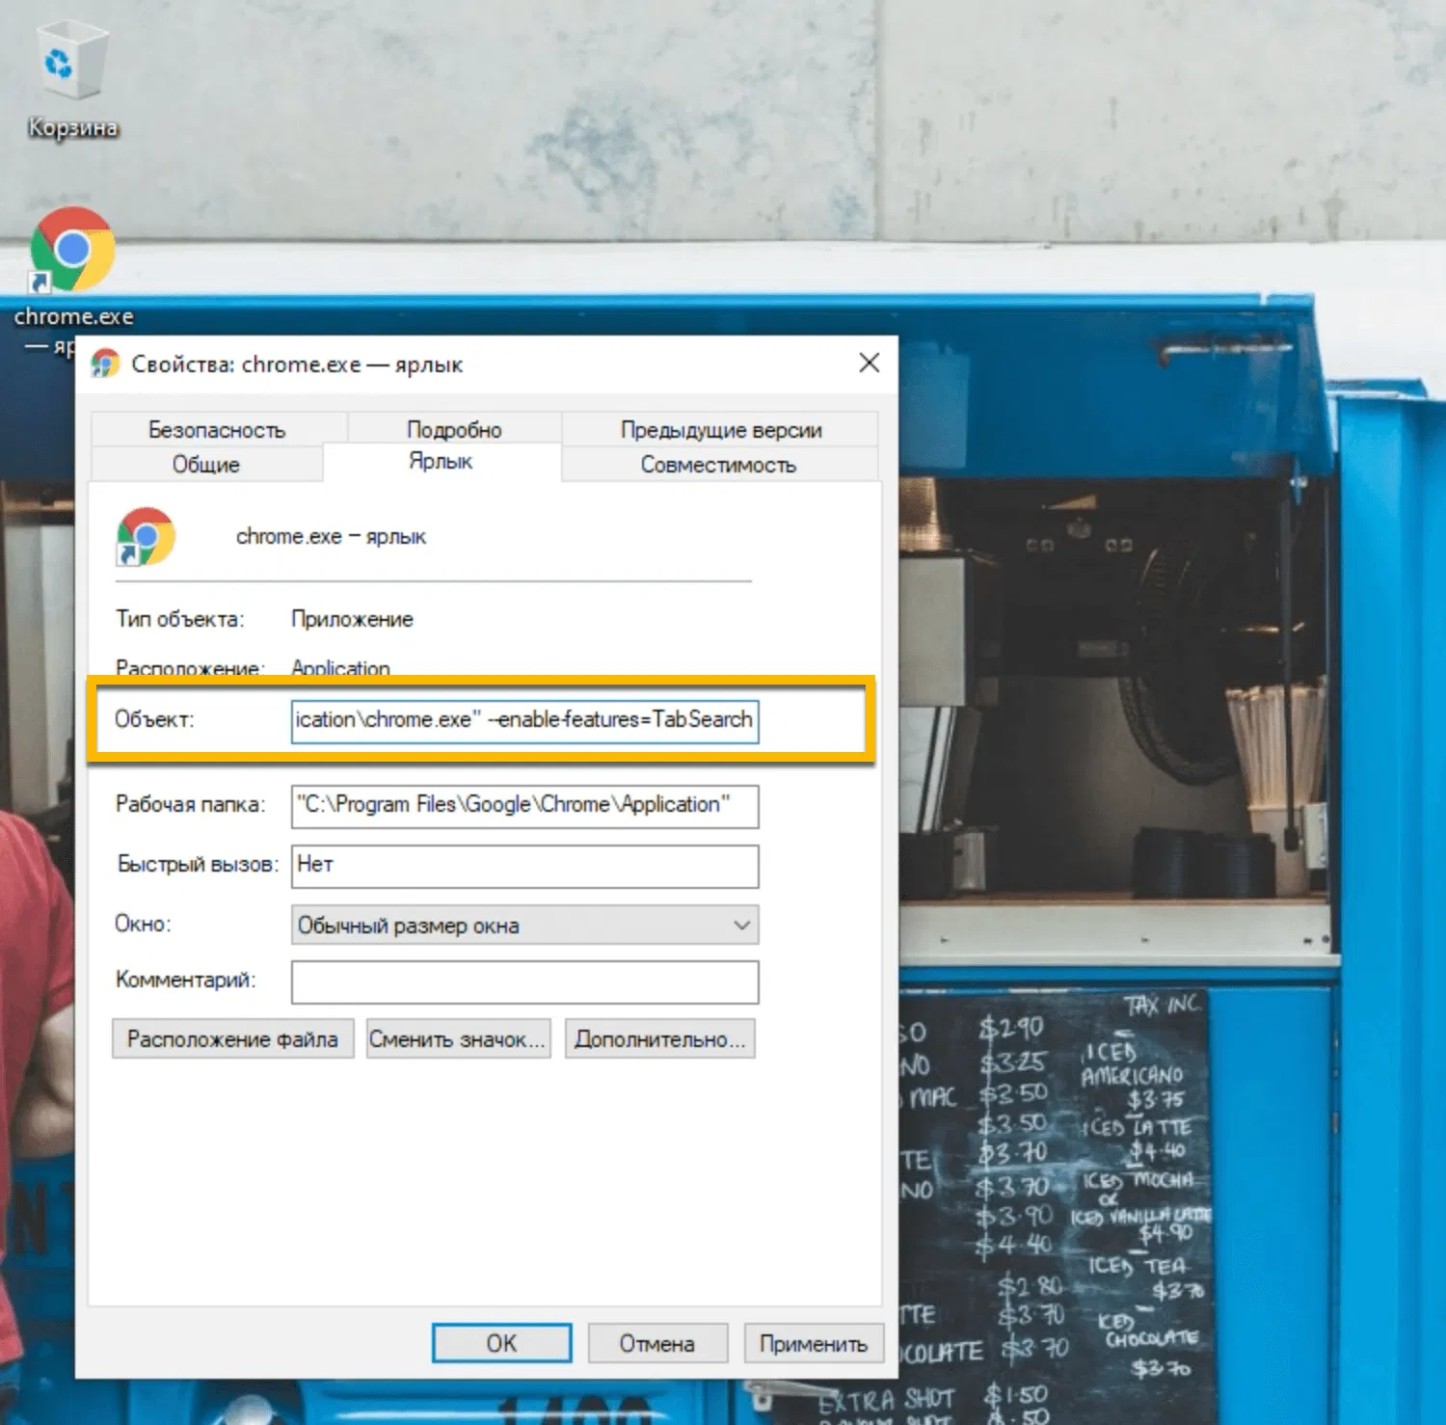Switch to the Общие tab

[x=204, y=464]
